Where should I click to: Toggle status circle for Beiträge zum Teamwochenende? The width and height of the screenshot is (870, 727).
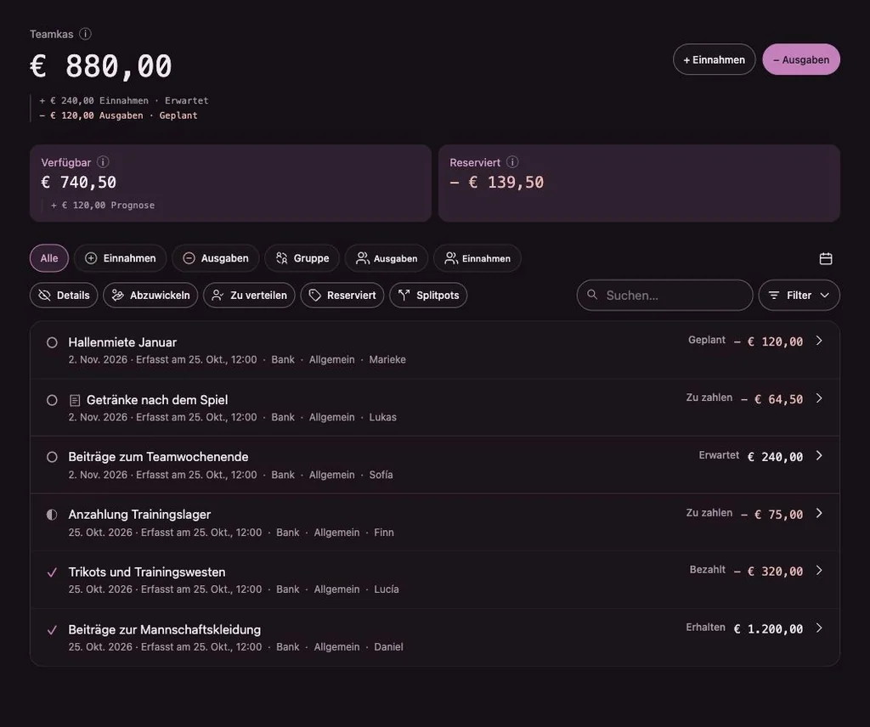click(x=52, y=457)
